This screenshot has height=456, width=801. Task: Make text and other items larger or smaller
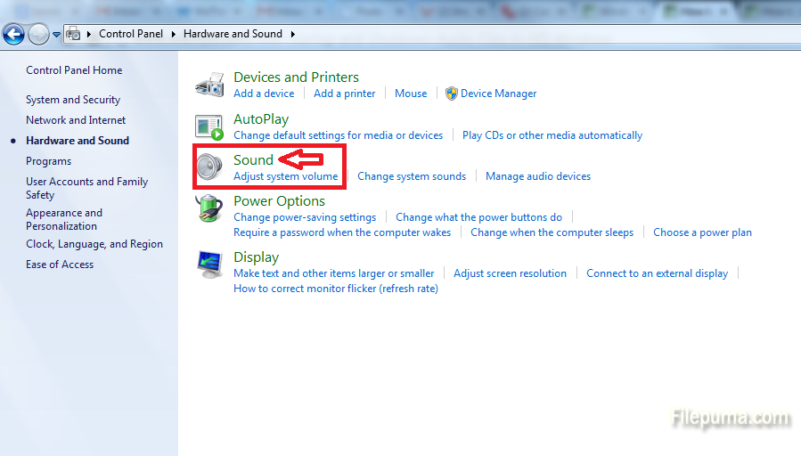coord(333,273)
